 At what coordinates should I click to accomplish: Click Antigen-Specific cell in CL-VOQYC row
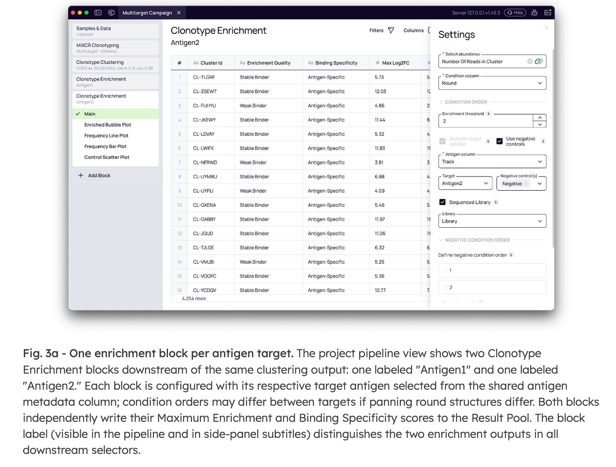336,276
